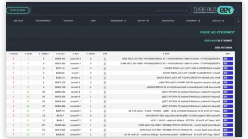Image resolution: width=248 pixels, height=139 pixels.
Task: Sort the table by Seed column
Action: pos(28,54)
